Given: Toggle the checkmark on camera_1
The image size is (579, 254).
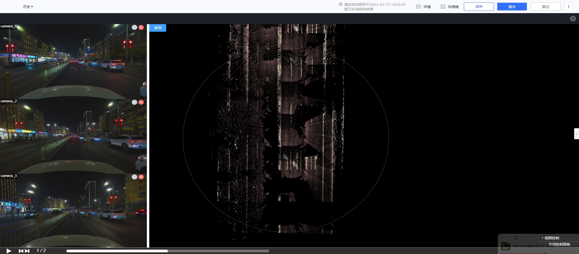Looking at the screenshot, I should [134, 28].
